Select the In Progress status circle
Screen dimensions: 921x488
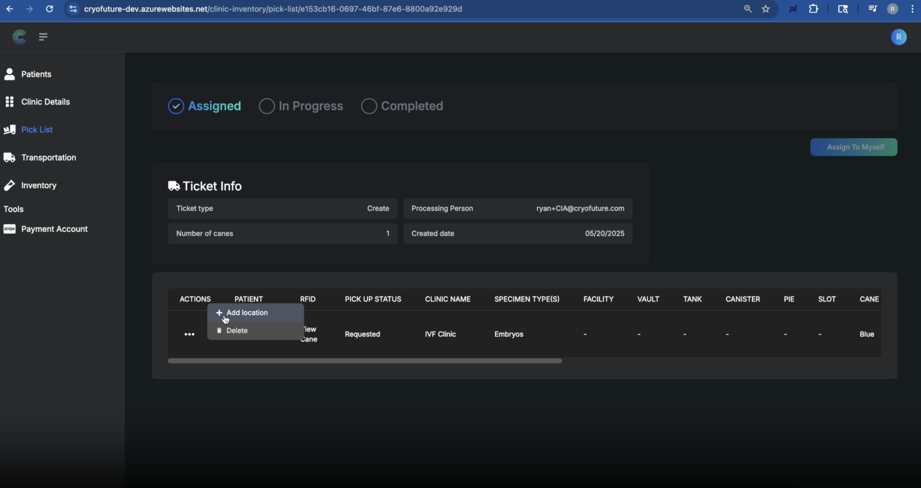(x=267, y=106)
